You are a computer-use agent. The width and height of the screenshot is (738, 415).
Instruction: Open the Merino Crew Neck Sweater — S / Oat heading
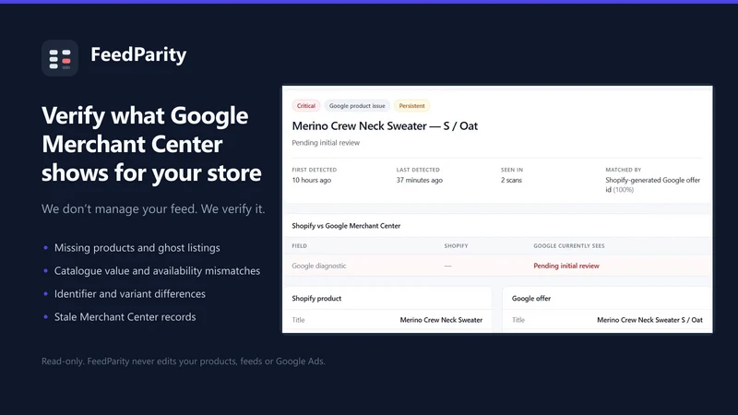point(385,126)
